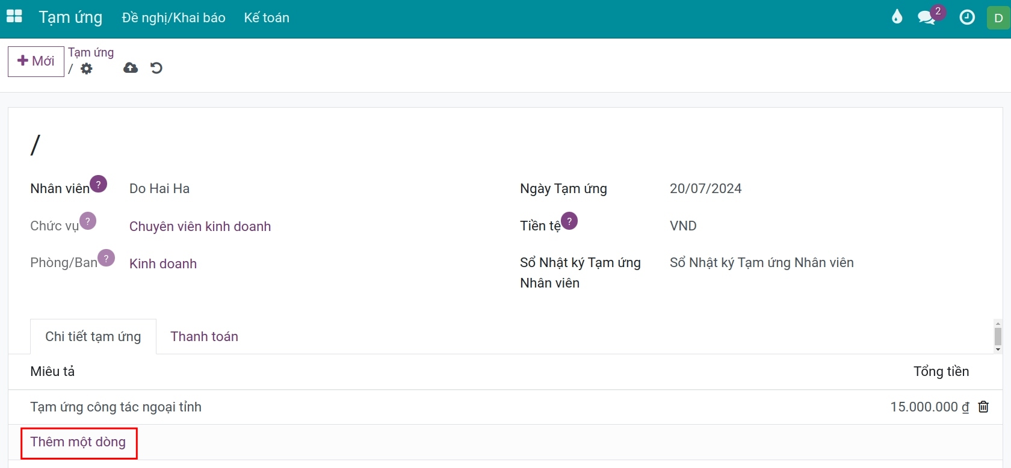Show help tooltip for Phòng/Ban
The height and width of the screenshot is (468, 1011).
click(106, 257)
